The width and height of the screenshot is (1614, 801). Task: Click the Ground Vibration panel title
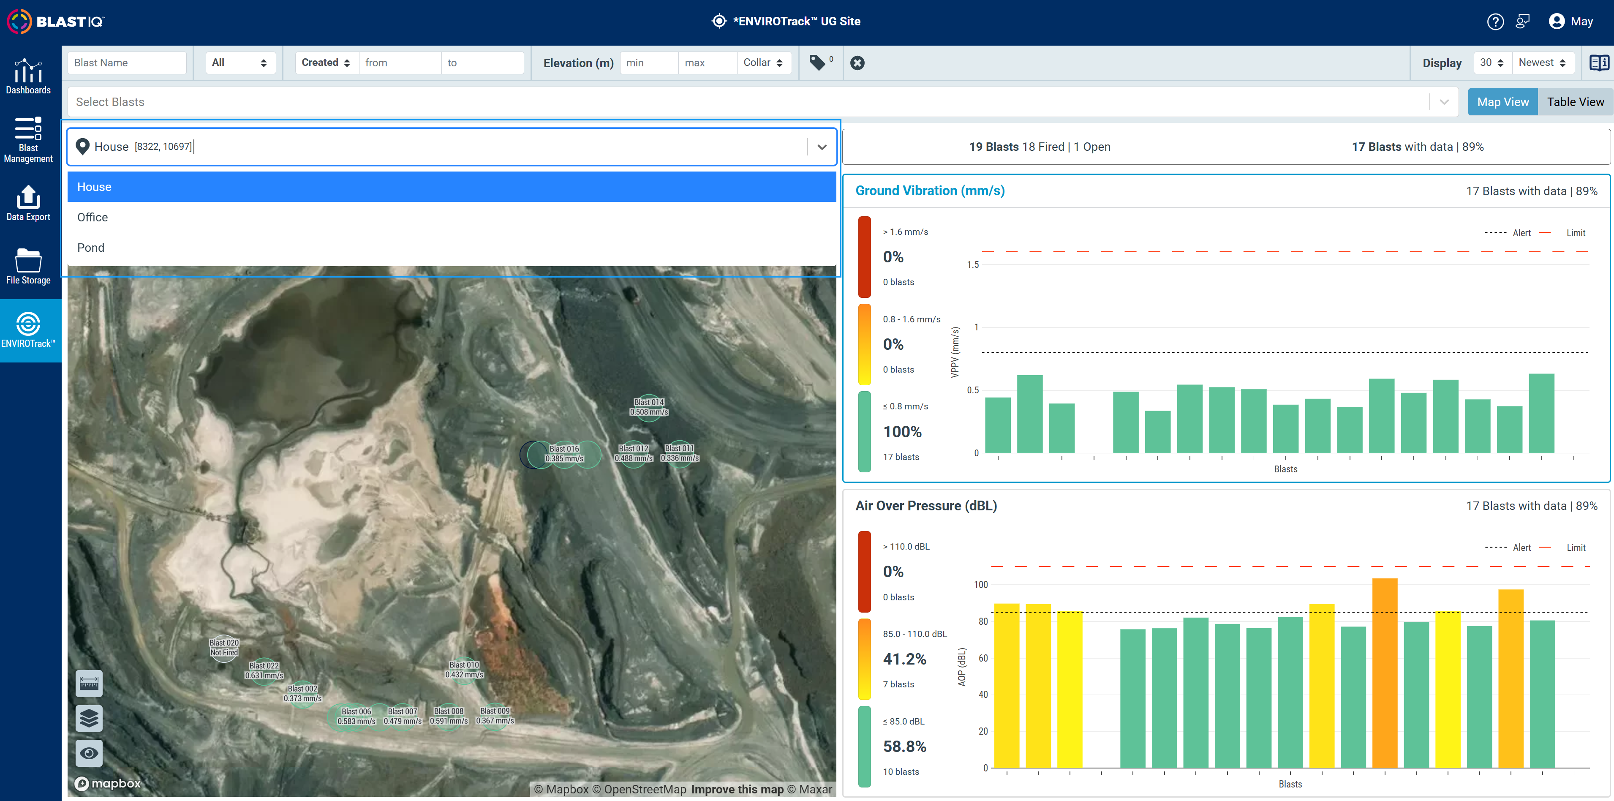[930, 191]
